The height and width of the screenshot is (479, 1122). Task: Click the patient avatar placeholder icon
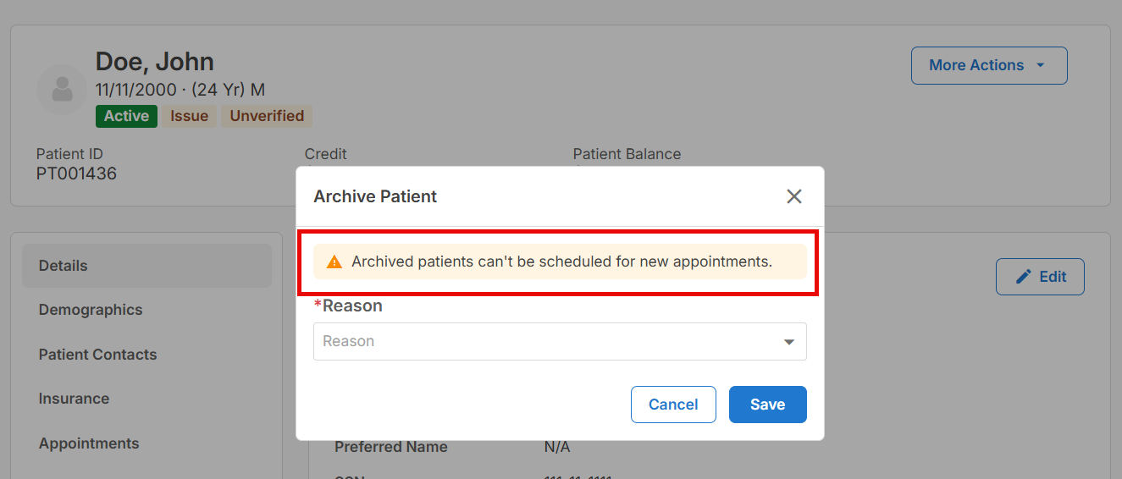[x=62, y=90]
